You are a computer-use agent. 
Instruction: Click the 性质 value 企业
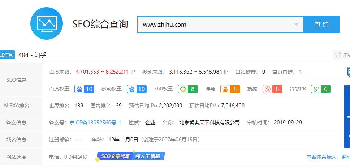point(150,123)
